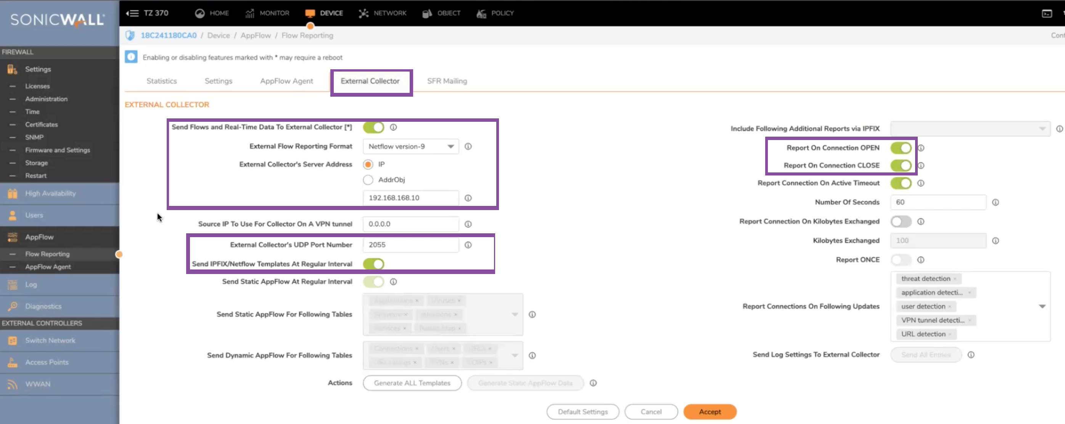
Task: Collapse the navigation menu hamburger icon
Action: pyautogui.click(x=132, y=13)
